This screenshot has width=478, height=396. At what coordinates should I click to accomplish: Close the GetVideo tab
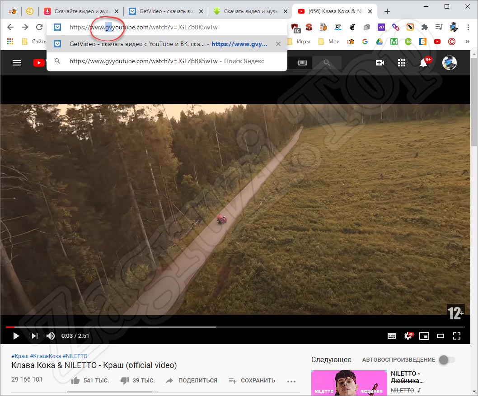pyautogui.click(x=201, y=11)
